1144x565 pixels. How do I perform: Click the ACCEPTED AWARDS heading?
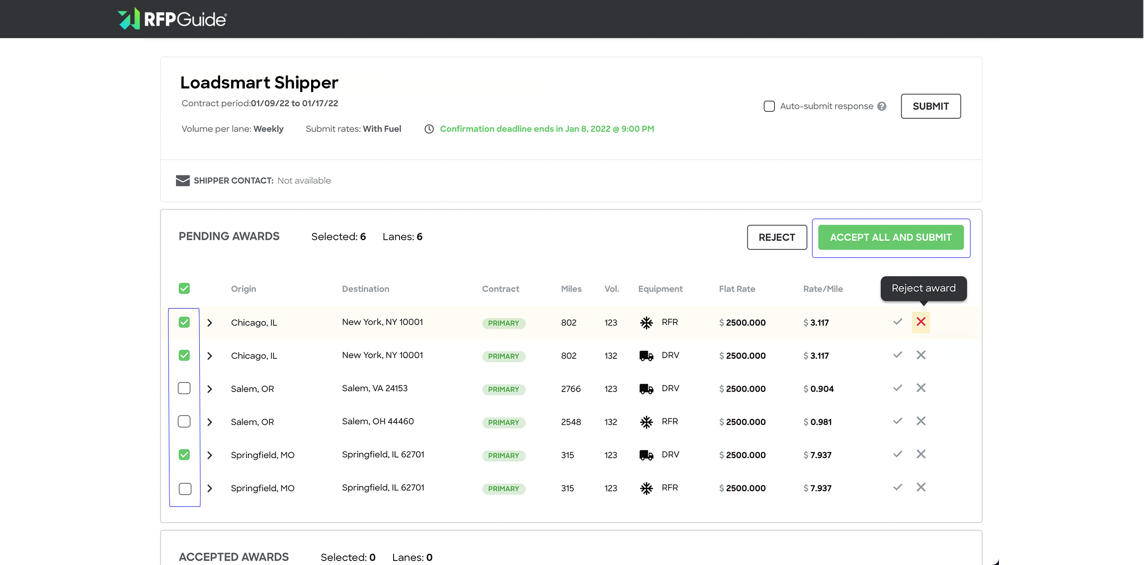pyautogui.click(x=234, y=557)
